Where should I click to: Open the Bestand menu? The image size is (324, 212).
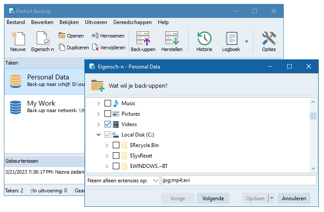[16, 22]
